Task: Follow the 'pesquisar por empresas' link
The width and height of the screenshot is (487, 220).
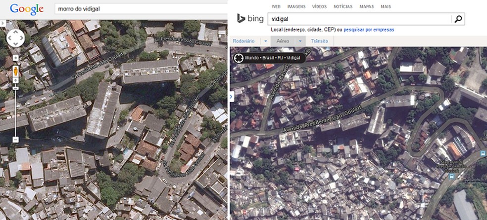Action: [369, 30]
